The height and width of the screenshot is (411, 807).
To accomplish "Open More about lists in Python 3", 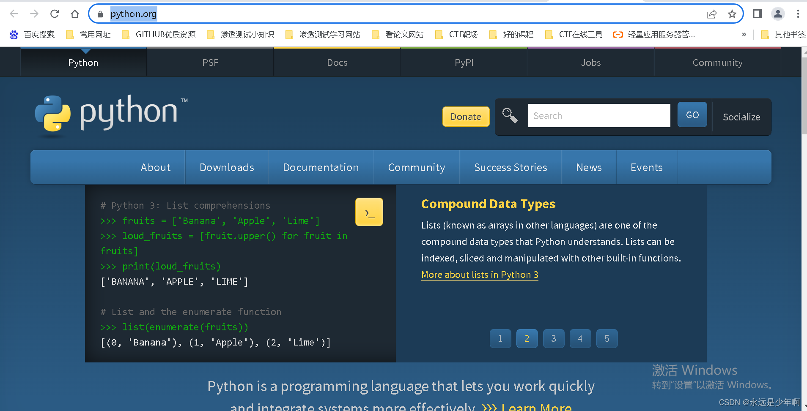I will tap(480, 275).
